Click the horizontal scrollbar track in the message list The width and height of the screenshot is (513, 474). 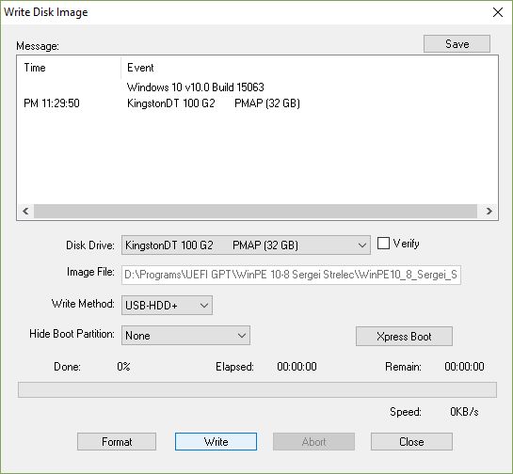(255, 212)
